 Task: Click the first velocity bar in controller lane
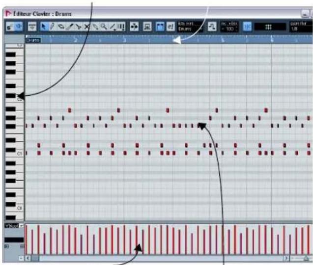pos(27,239)
